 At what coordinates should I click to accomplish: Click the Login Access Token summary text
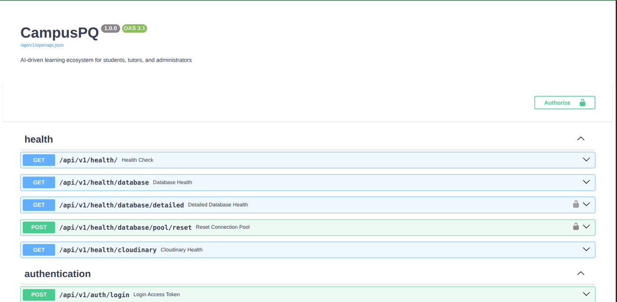(x=156, y=295)
